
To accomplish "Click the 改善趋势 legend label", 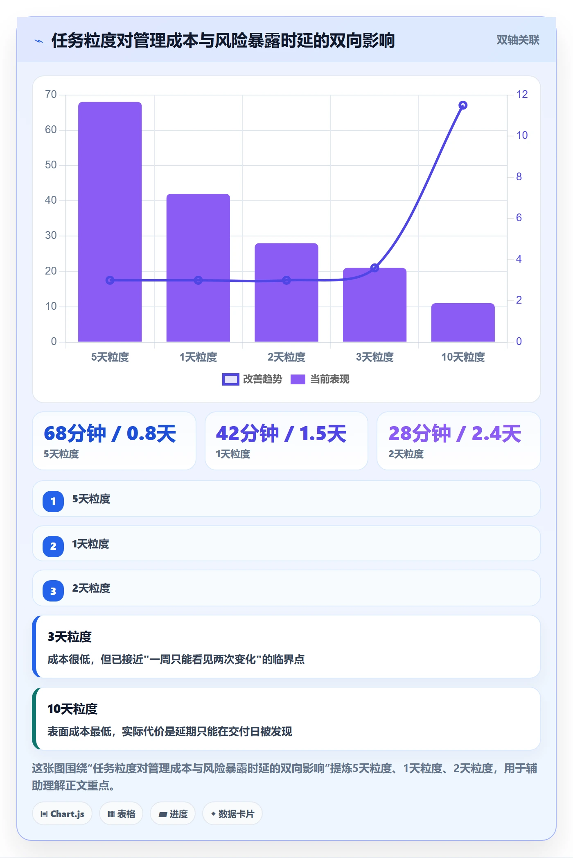I will (262, 379).
